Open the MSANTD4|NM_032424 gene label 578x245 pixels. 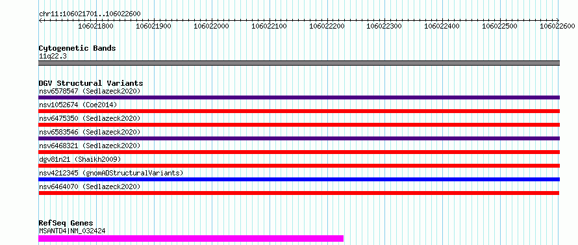coord(72,231)
